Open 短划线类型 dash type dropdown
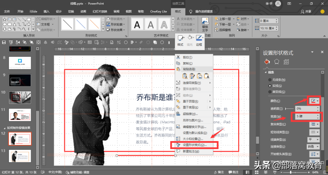This screenshot has height=175, width=328. pos(314,132)
